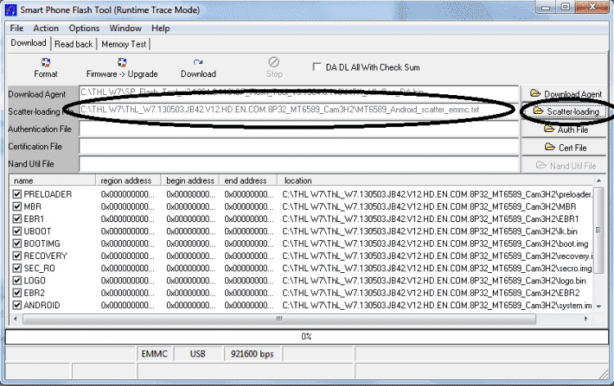Select the lk.bin location cell
The height and width of the screenshot is (386, 614).
point(430,231)
